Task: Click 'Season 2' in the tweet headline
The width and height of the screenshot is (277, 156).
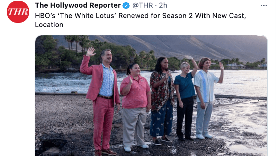Action: [177, 16]
